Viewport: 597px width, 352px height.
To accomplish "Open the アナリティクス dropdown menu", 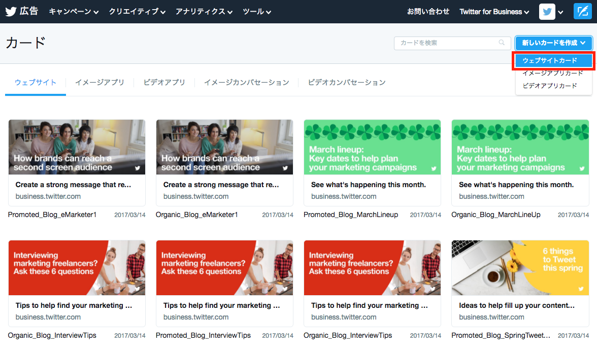I will [204, 12].
